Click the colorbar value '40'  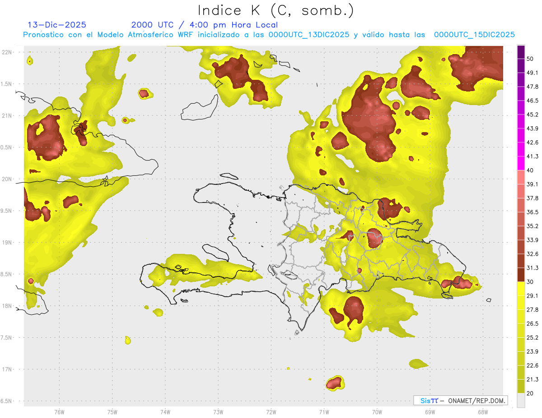pyautogui.click(x=531, y=170)
